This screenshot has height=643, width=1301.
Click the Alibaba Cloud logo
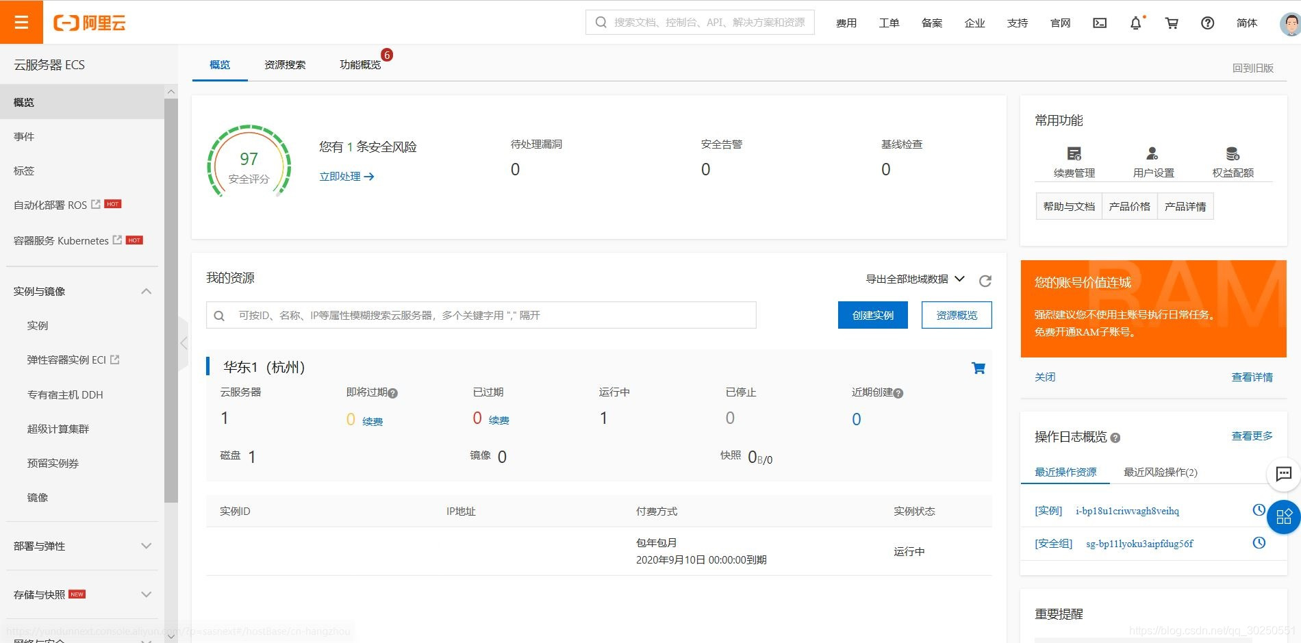pyautogui.click(x=90, y=23)
